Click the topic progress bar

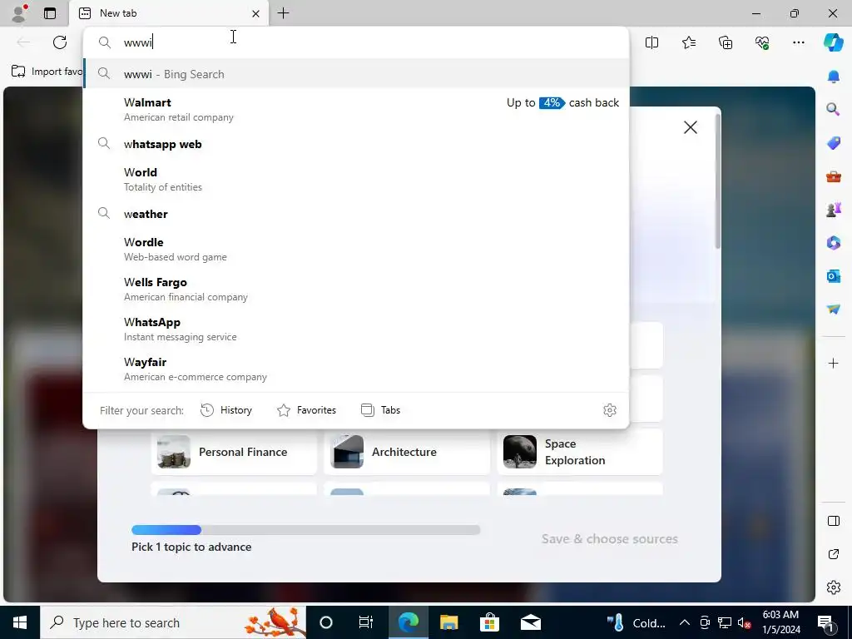point(306,530)
